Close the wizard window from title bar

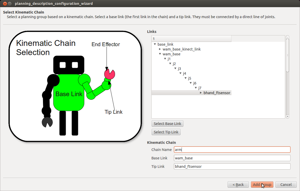[x=4, y=4]
